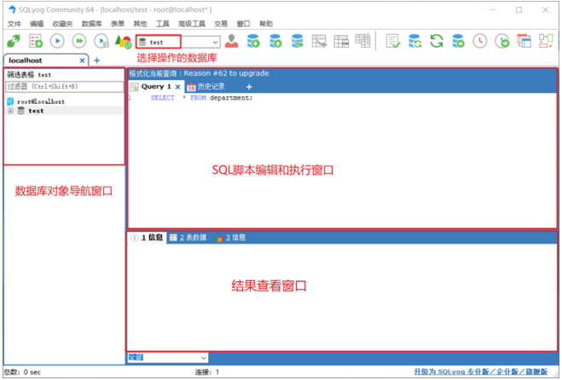The image size is (562, 380).
Task: Open the 文件 menu
Action: point(14,24)
